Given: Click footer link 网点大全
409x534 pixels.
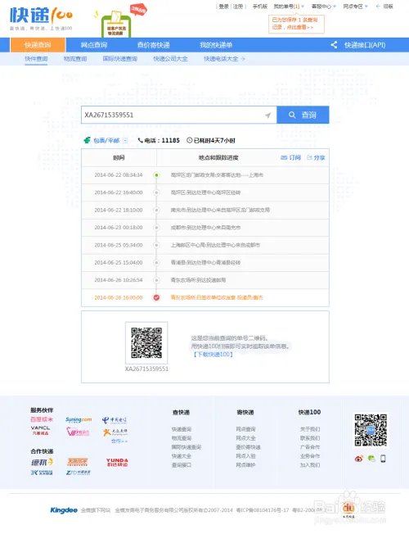Looking at the screenshot, I should [245, 438].
